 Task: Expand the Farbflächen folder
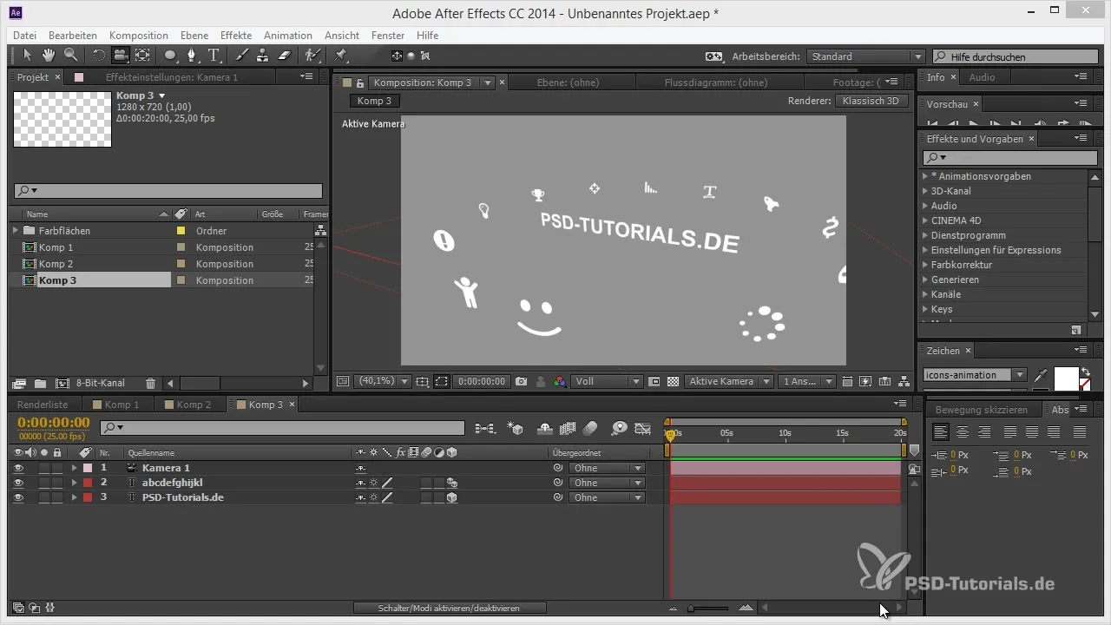pyautogui.click(x=15, y=231)
